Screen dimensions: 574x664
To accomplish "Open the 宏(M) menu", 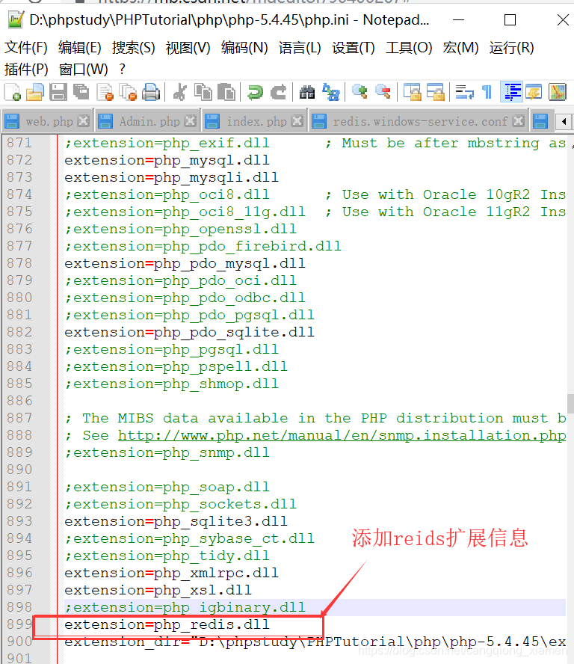I will (460, 47).
